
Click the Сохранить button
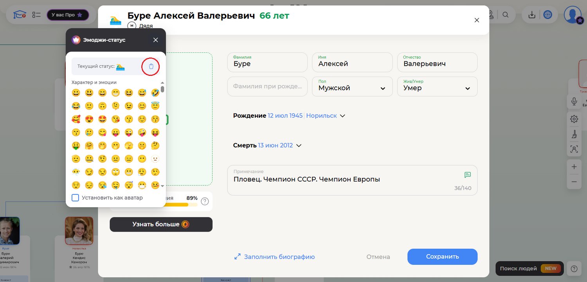point(442,257)
